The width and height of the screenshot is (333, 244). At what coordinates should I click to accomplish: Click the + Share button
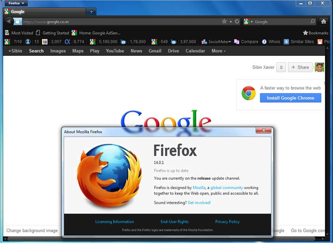300,67
